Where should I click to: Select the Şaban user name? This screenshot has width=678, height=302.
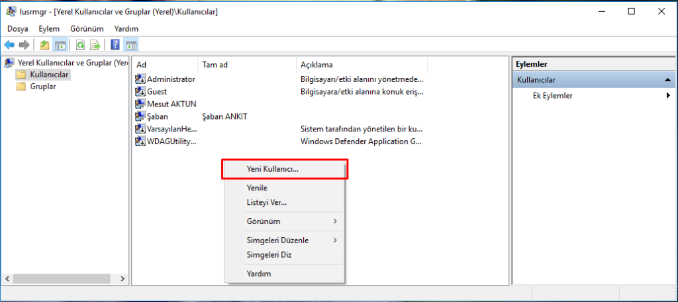158,116
